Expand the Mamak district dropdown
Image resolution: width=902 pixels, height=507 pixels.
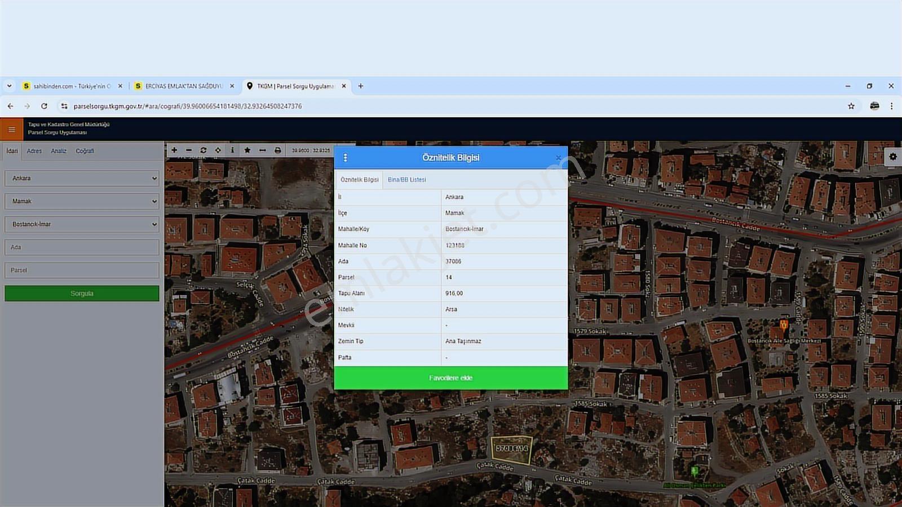(x=82, y=201)
